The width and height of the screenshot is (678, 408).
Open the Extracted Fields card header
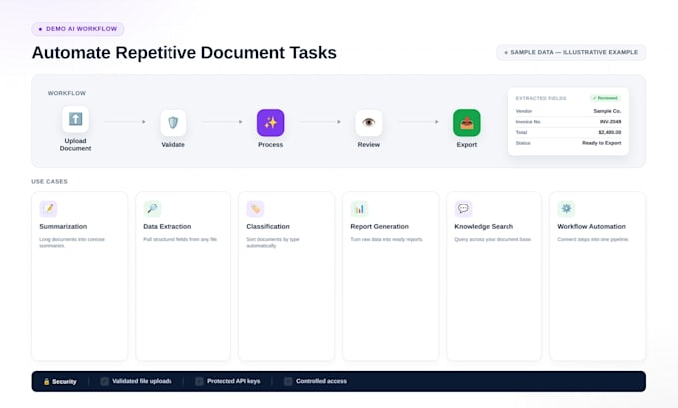pos(541,98)
